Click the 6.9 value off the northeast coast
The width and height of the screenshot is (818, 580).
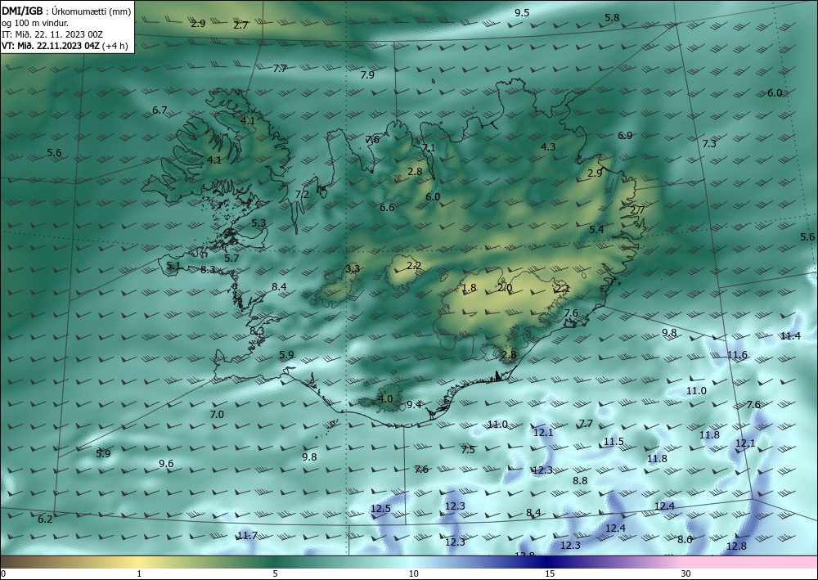(625, 136)
